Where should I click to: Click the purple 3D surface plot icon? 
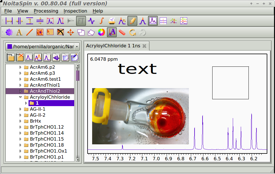pyautogui.click(x=56, y=57)
